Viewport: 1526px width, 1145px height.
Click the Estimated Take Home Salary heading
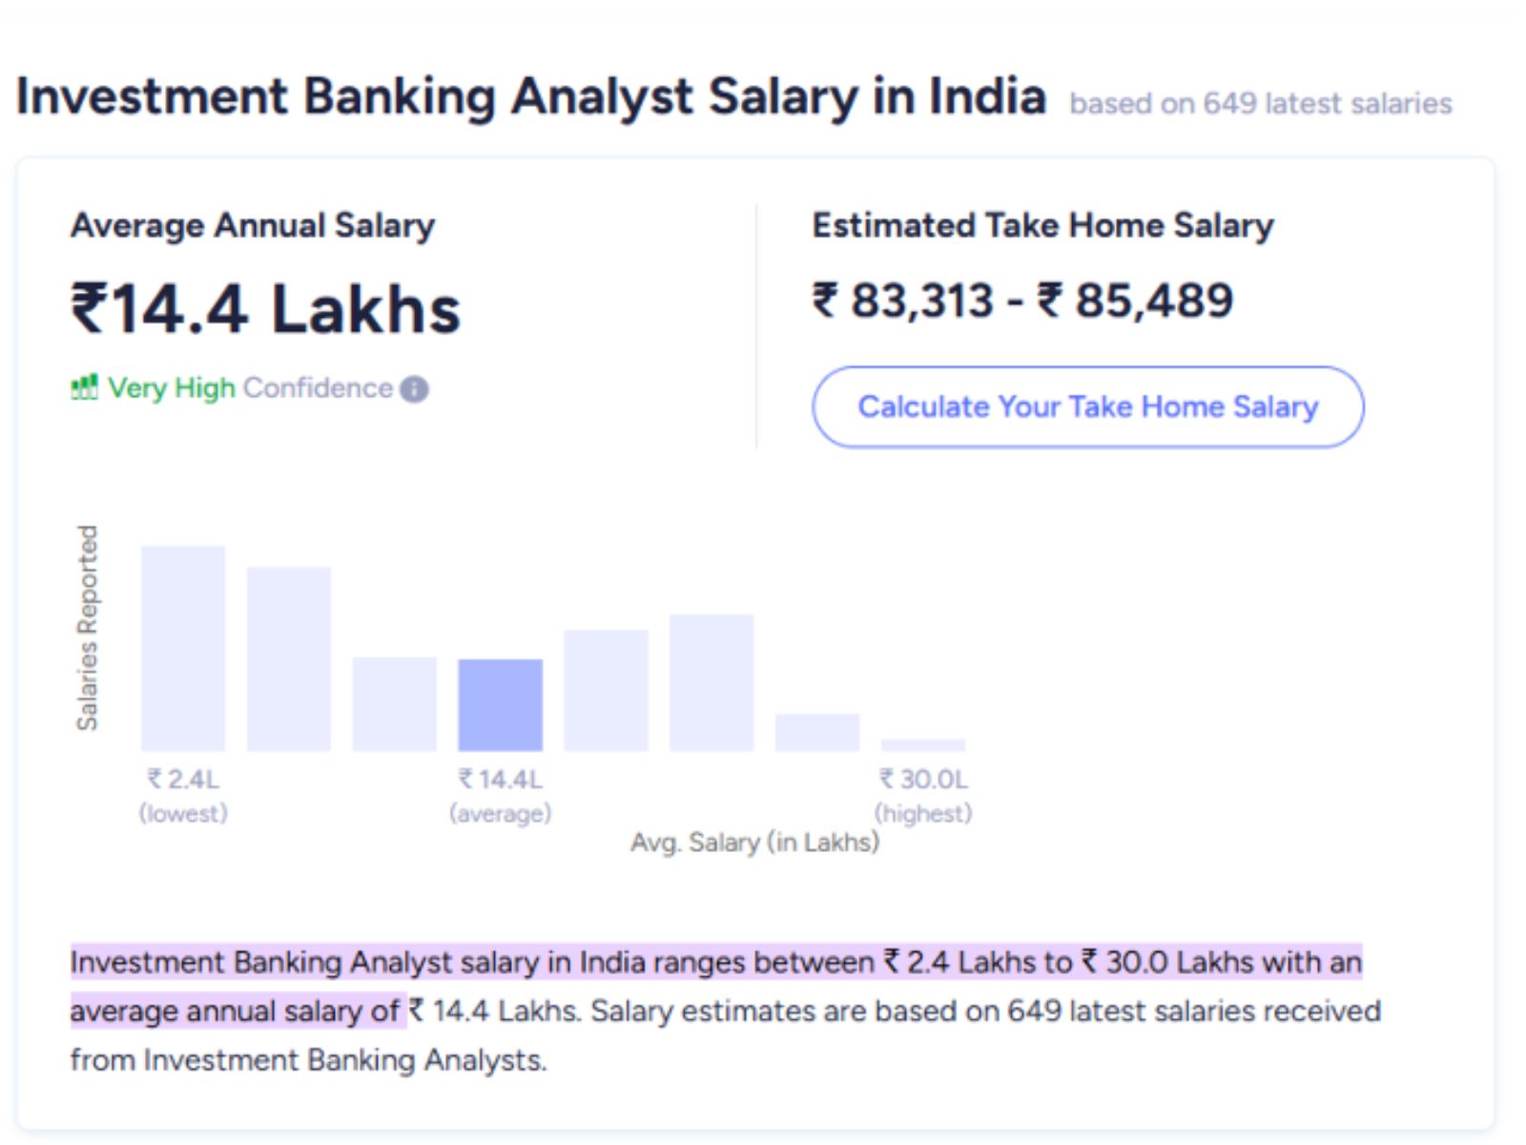pyautogui.click(x=1041, y=225)
